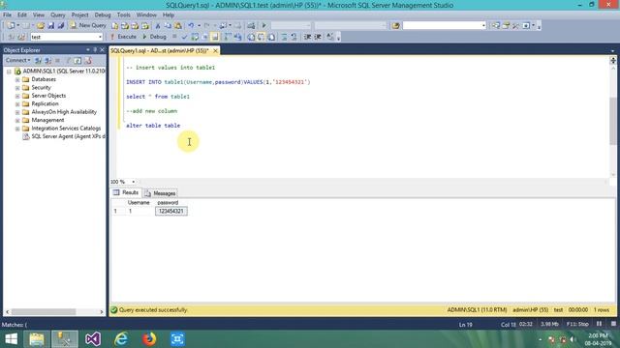Click the Registered Servers icon in top toolbar
The image size is (620, 348).
click(x=495, y=25)
